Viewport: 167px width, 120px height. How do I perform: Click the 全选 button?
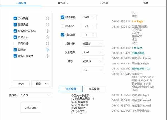(21, 83)
